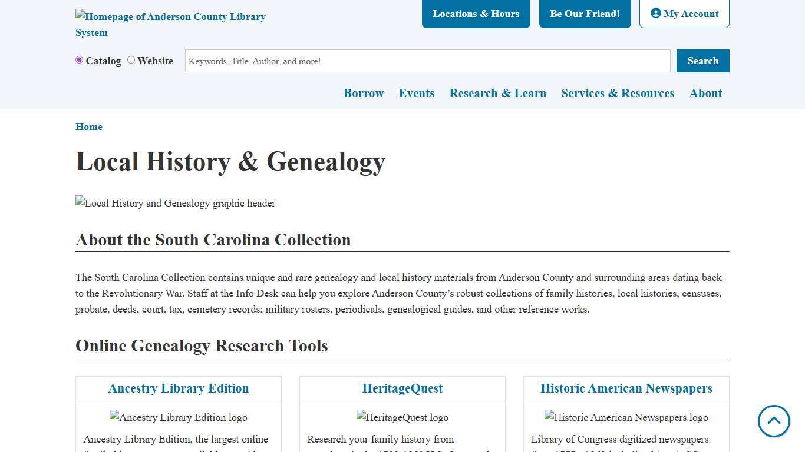
Task: Open the Research & Learn menu
Action: [497, 93]
